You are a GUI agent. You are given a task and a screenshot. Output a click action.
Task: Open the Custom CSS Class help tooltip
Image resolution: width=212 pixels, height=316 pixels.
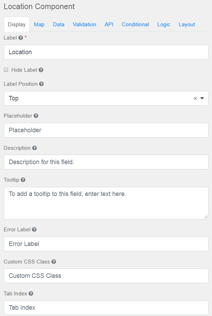[x=53, y=261]
